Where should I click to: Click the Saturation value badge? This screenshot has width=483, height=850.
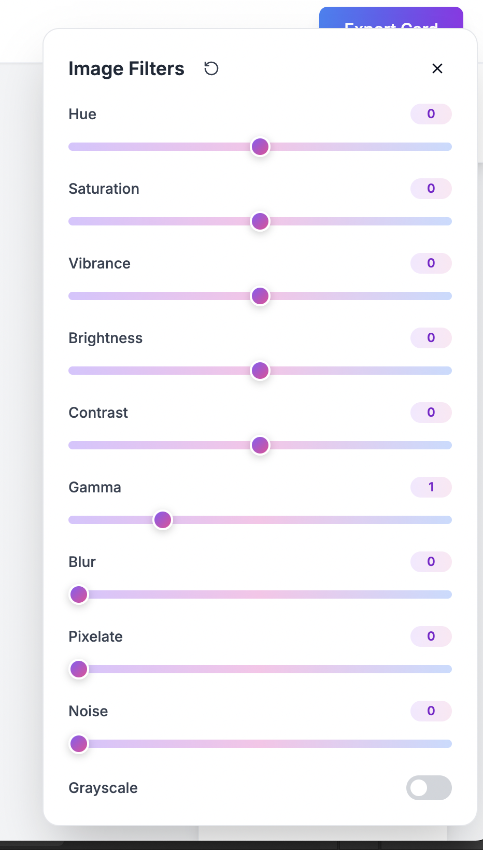431,189
